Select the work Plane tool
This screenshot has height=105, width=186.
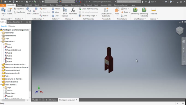point(117,12)
